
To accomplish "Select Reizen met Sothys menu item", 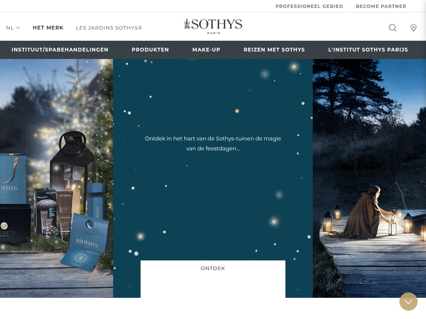I will click(x=274, y=50).
